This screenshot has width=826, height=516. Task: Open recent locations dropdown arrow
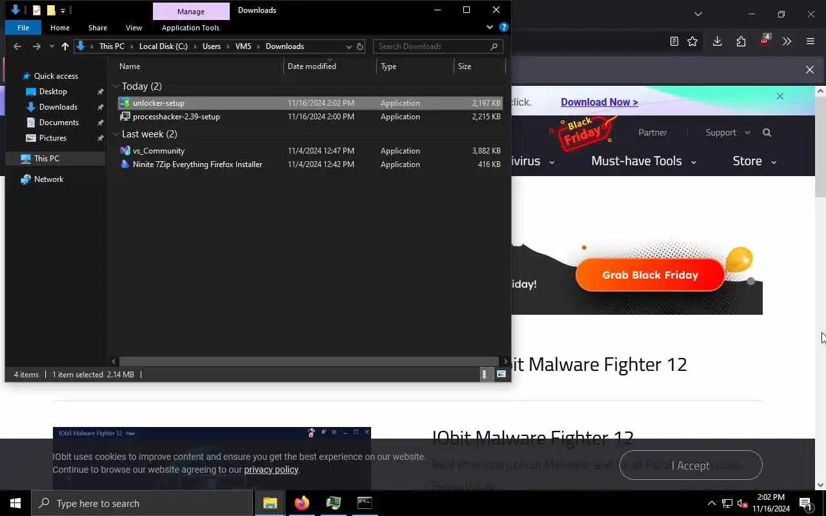click(x=52, y=46)
